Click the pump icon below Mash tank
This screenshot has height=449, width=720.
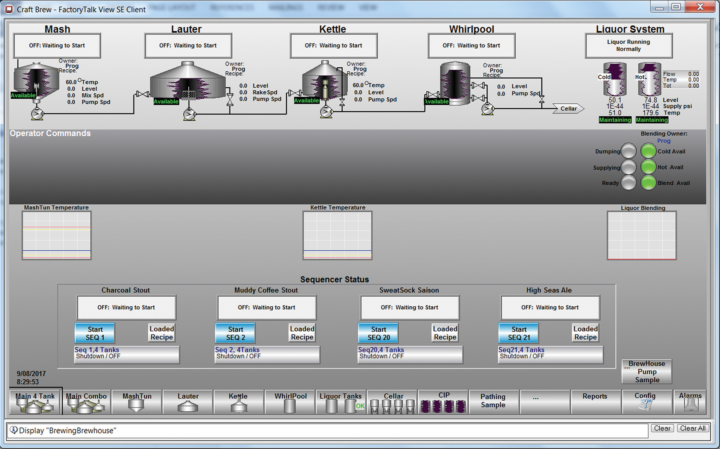(x=37, y=113)
